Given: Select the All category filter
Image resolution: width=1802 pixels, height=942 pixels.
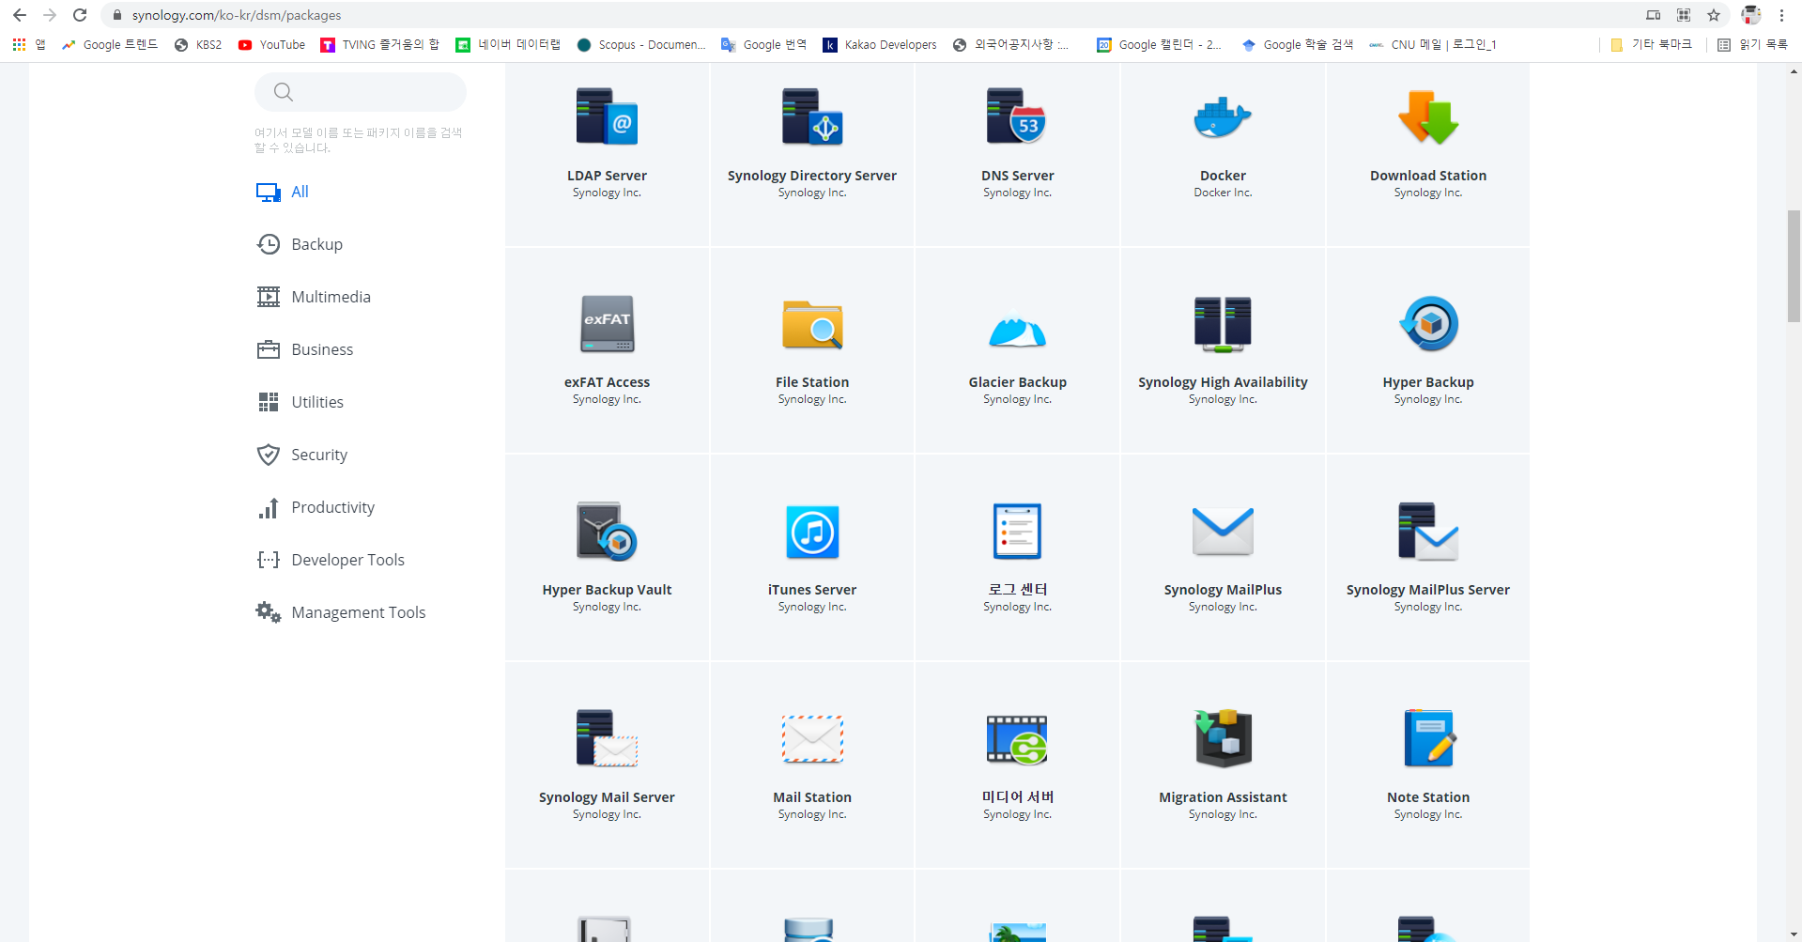Looking at the screenshot, I should pos(282,192).
